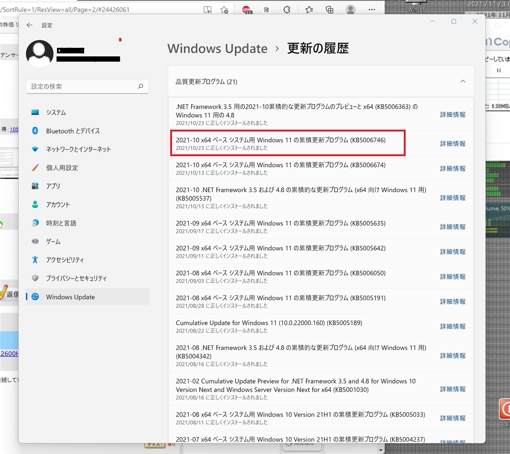Select the KB5005635 update entry text

281,223
